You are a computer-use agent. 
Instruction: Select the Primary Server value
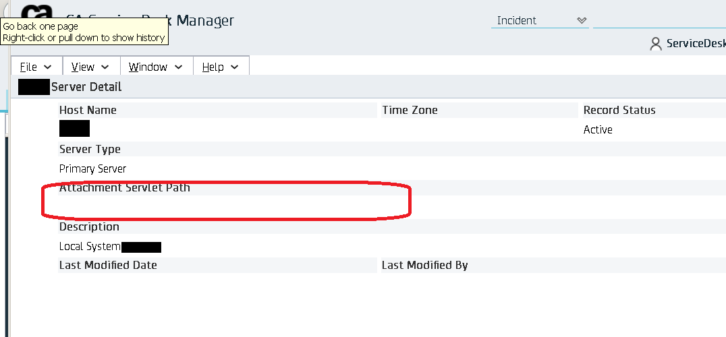(x=92, y=168)
